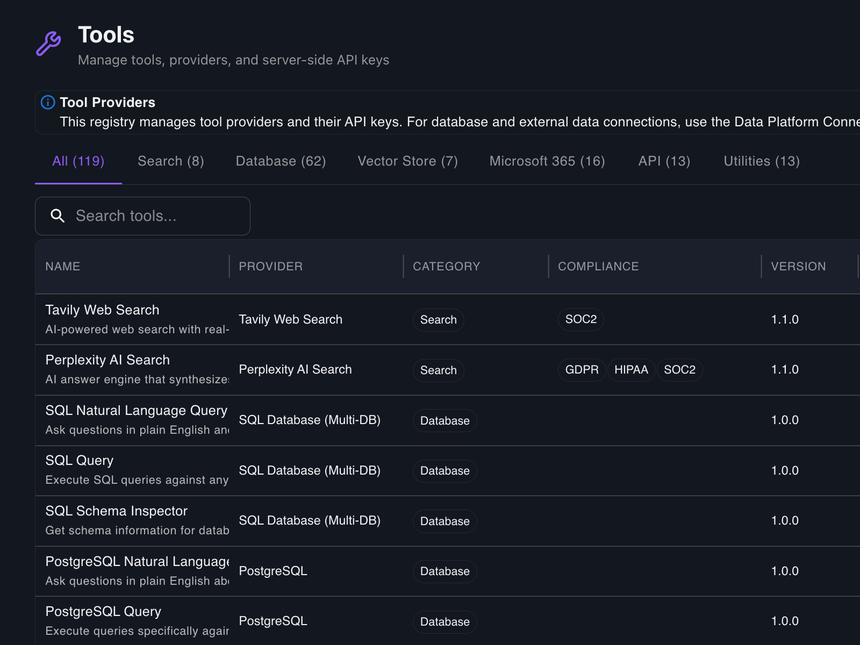Click Database chip in SQL Query row
The height and width of the screenshot is (645, 860).
click(x=445, y=471)
